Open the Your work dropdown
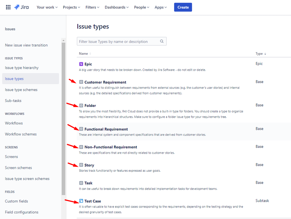 click(x=47, y=7)
